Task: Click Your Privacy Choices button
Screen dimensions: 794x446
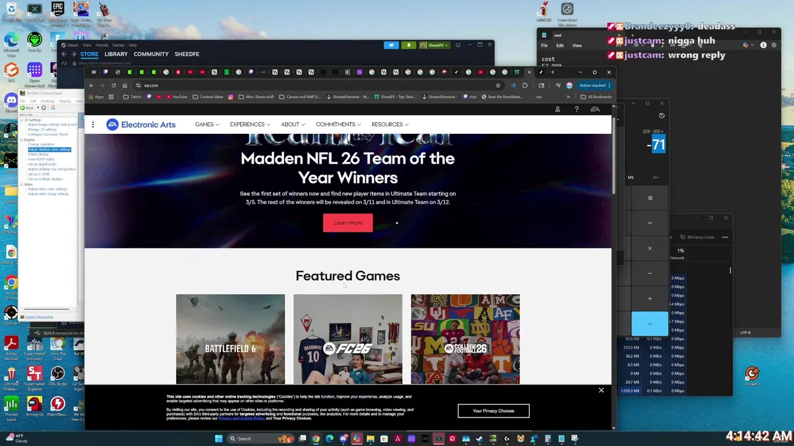Action: (493, 411)
